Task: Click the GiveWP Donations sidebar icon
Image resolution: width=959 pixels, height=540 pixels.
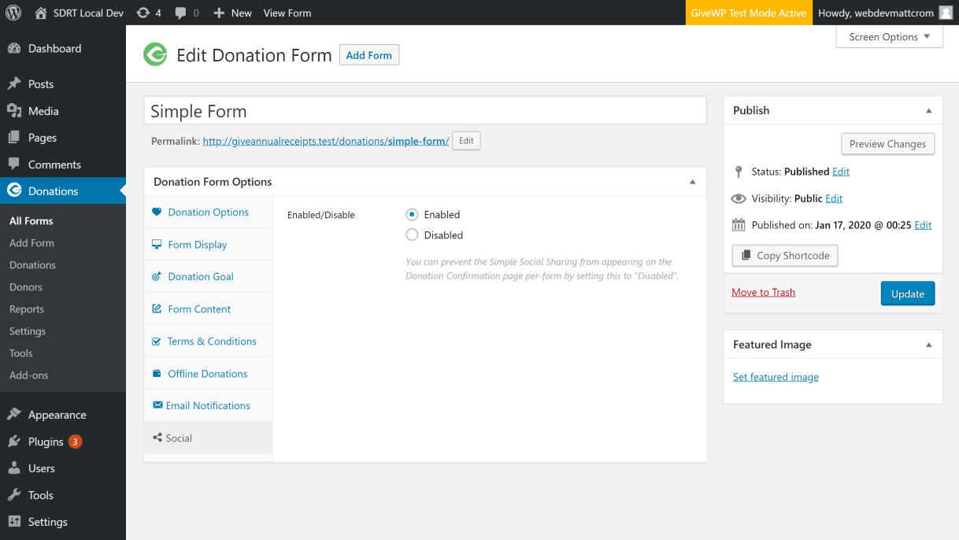Action: pyautogui.click(x=14, y=190)
